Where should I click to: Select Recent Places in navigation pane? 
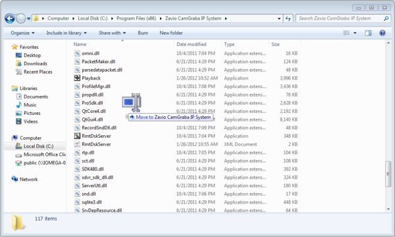[x=38, y=72]
